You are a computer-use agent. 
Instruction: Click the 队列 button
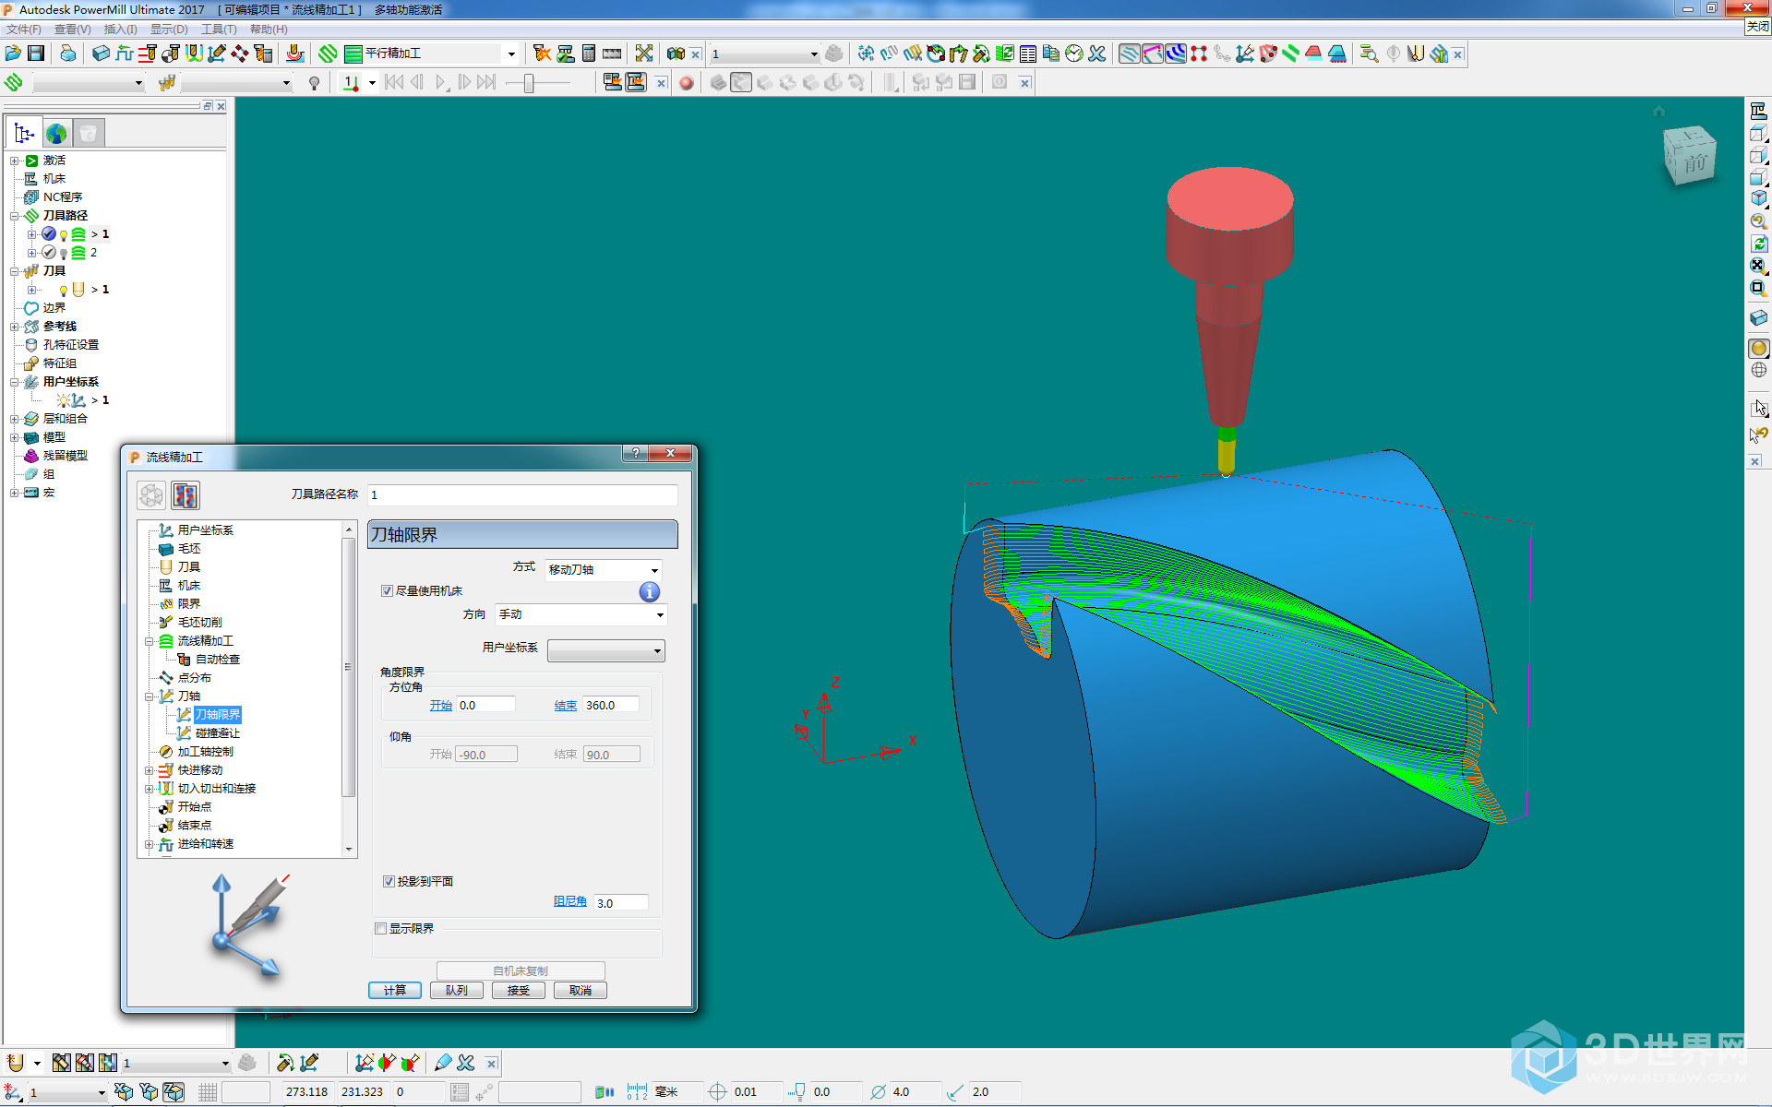[457, 991]
